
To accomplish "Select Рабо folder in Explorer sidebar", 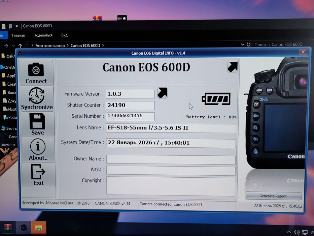I will click(x=10, y=117).
